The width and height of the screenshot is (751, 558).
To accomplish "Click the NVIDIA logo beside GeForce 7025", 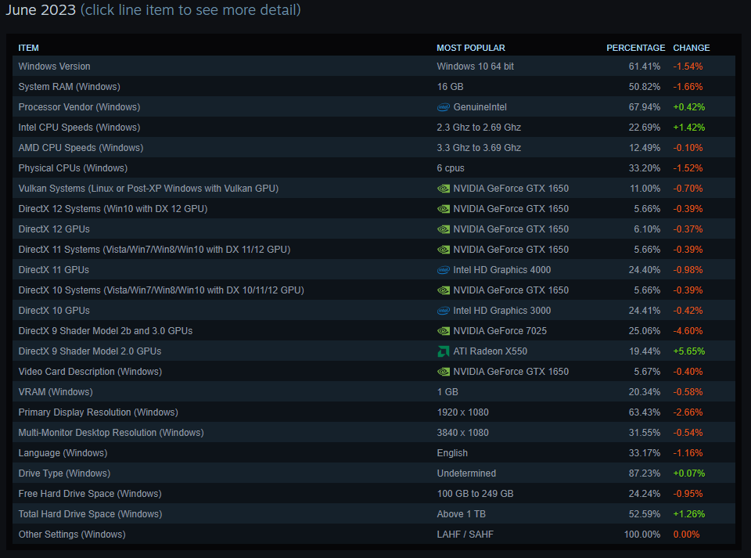I will tap(443, 331).
